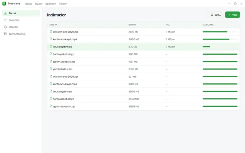Click the 1087 MB size value
Screen dimensions: 245x153
pyautogui.click(x=133, y=84)
